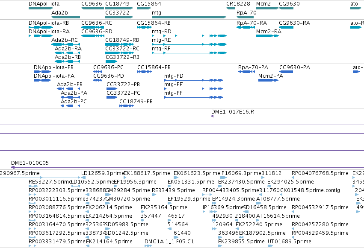The width and height of the screenshot is (364, 248).
Task: Click the CG9630 gene annotation
Action: click(286, 8)
